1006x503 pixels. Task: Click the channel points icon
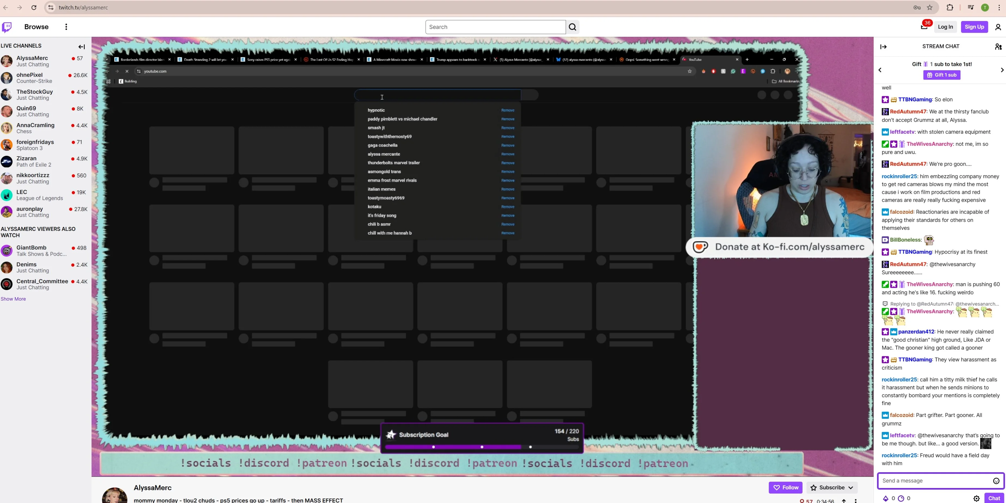point(901,498)
